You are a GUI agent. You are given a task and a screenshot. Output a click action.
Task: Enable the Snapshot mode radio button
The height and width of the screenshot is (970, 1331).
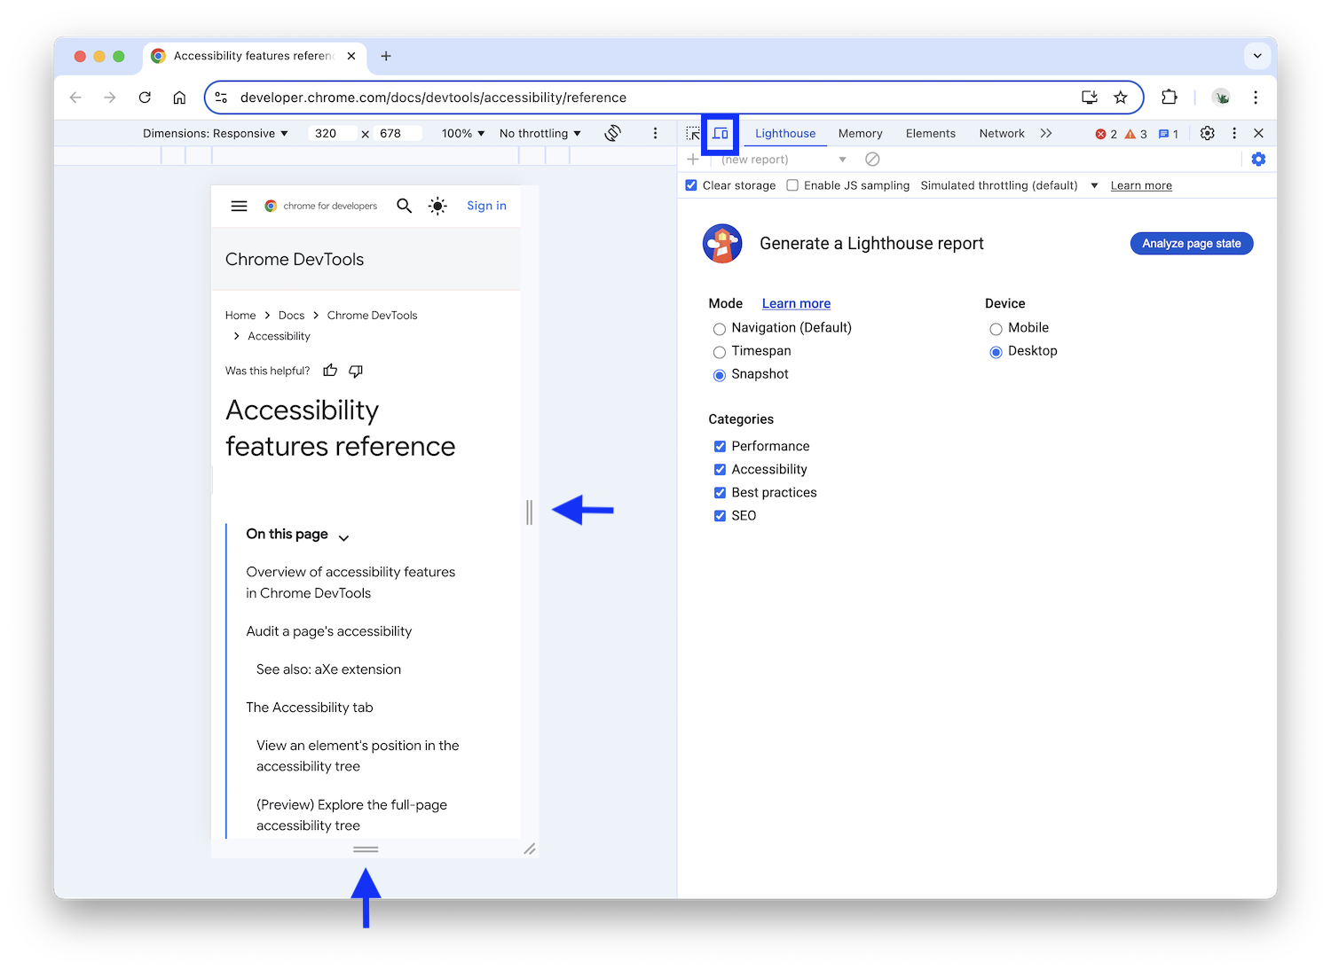pos(719,374)
